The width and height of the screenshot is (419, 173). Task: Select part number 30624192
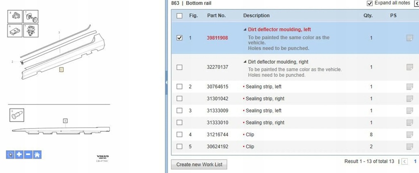point(218,146)
